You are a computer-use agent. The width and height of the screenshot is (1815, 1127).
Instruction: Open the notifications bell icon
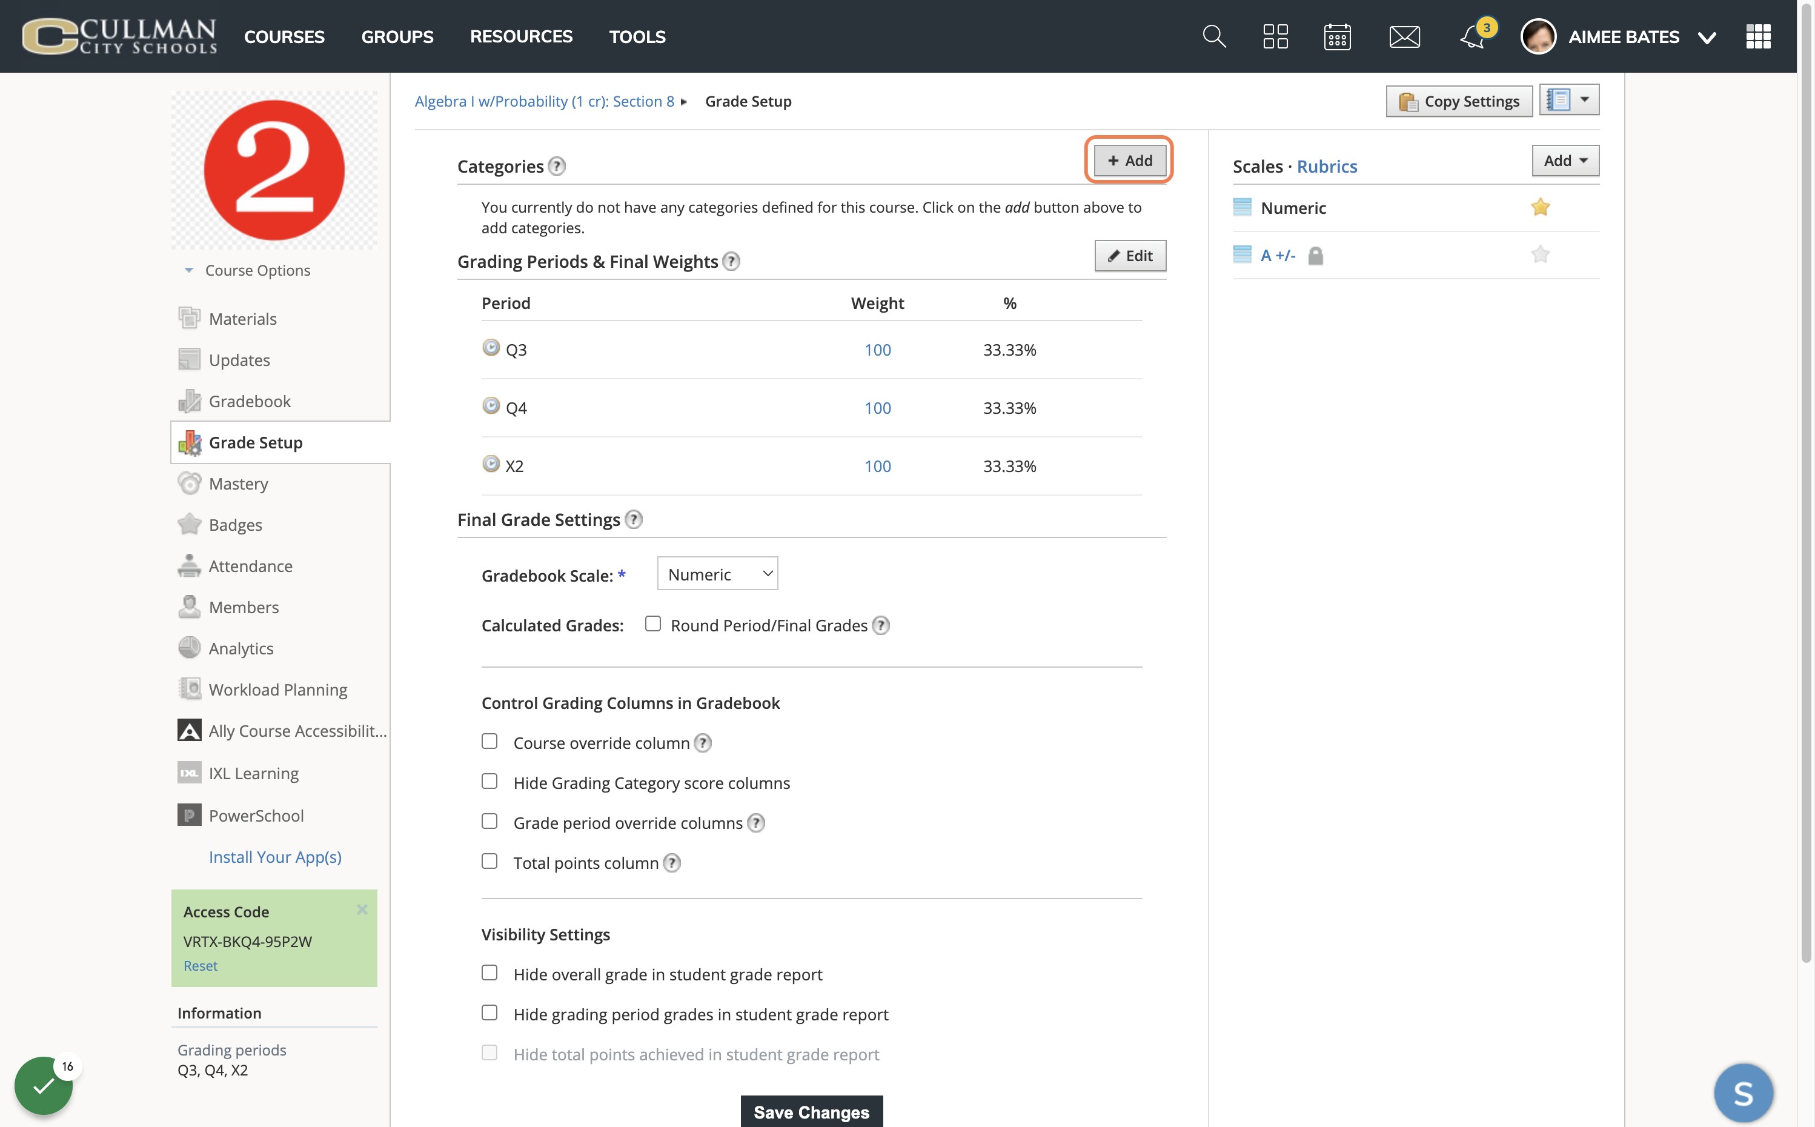click(x=1473, y=36)
